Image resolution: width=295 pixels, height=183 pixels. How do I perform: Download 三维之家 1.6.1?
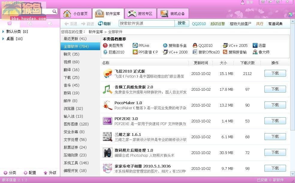[x=275, y=136]
